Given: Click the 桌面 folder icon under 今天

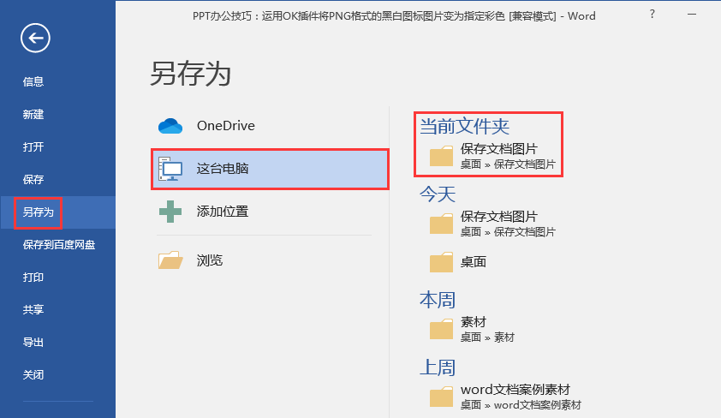Looking at the screenshot, I should (x=442, y=262).
